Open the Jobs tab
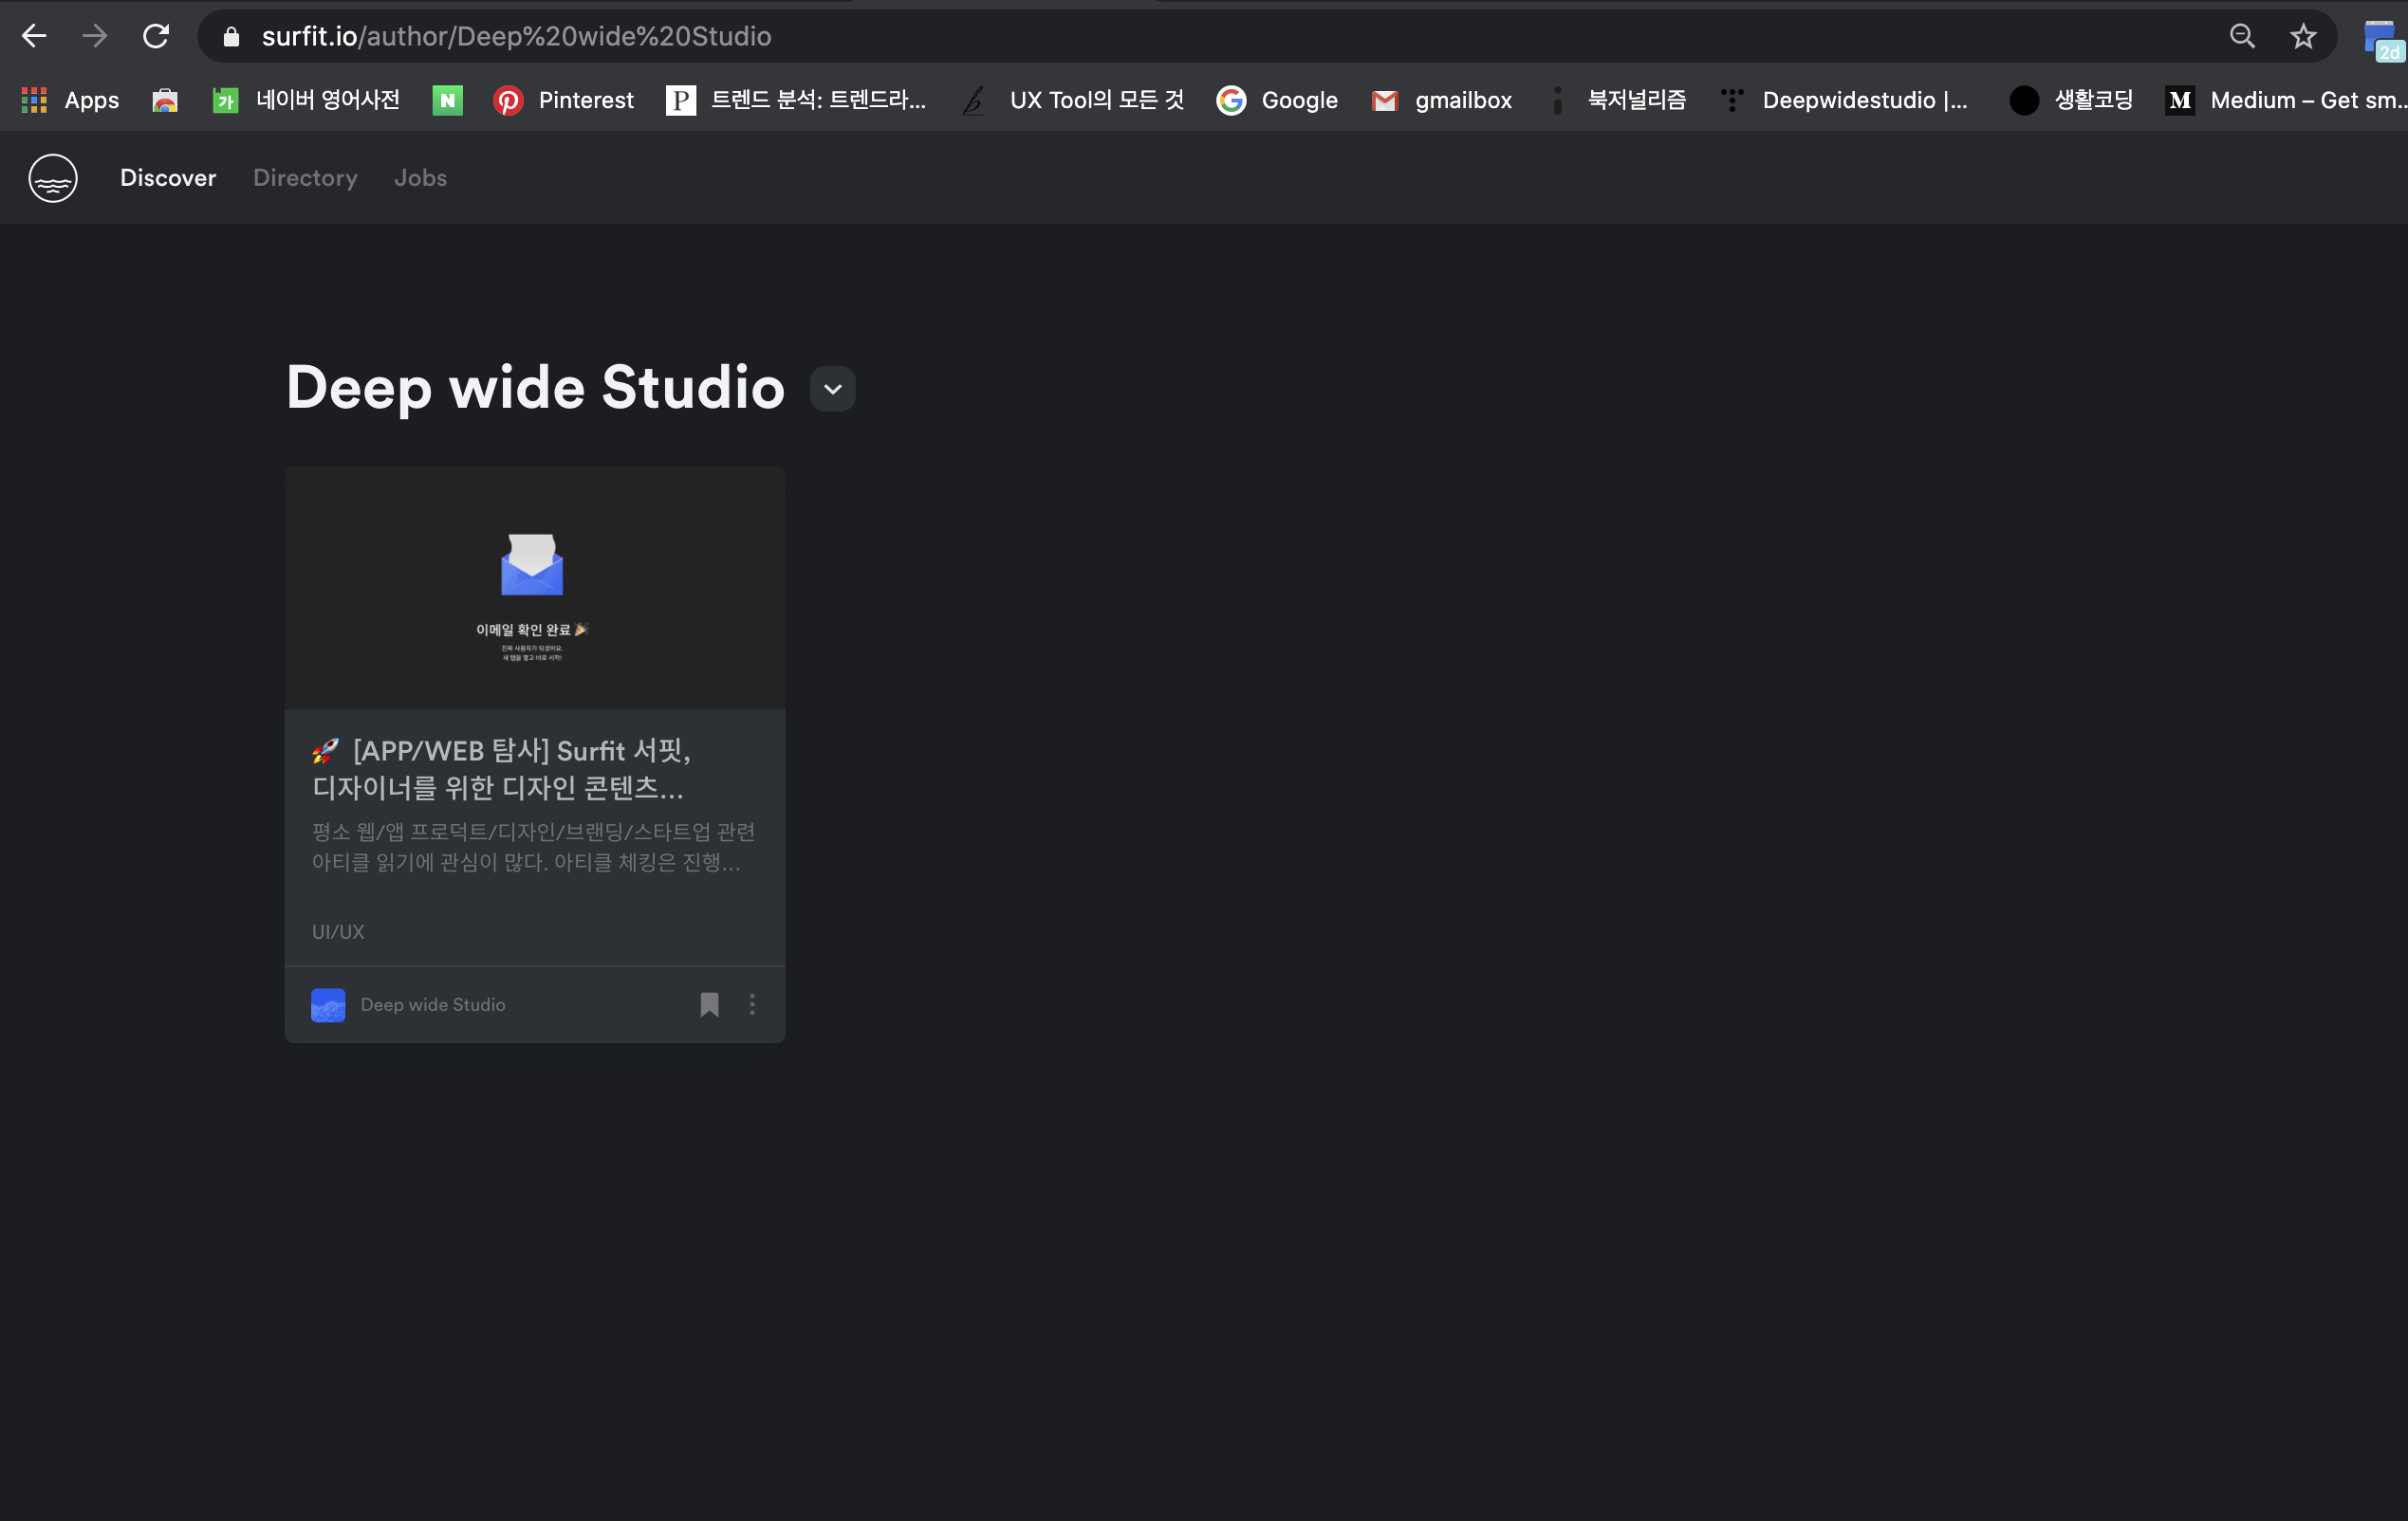 click(420, 178)
